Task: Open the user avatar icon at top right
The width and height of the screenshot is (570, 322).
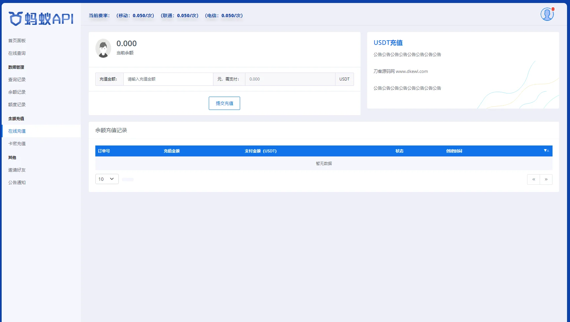Action: [547, 14]
